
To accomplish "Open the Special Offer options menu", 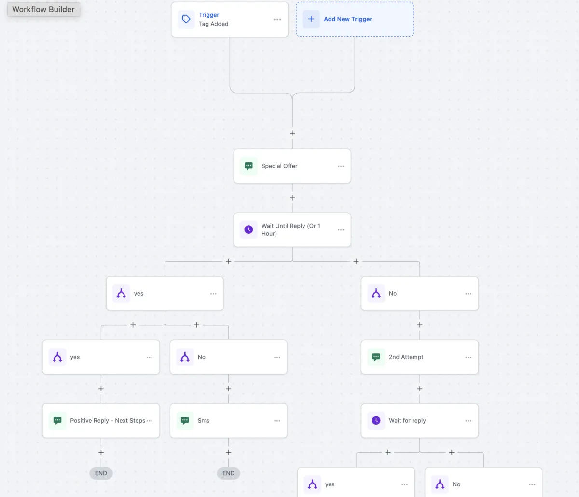I will [x=341, y=166].
